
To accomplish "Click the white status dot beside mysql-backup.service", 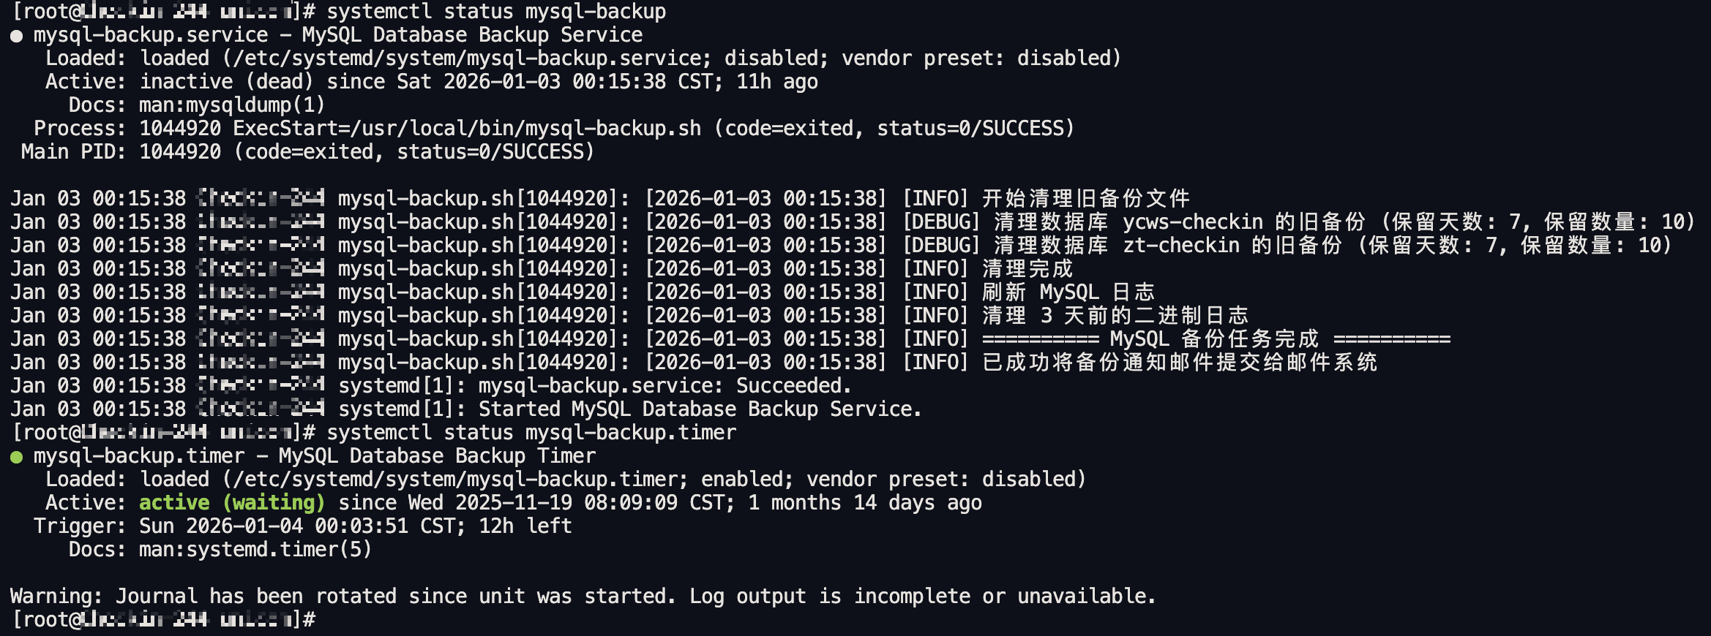I will (x=16, y=36).
